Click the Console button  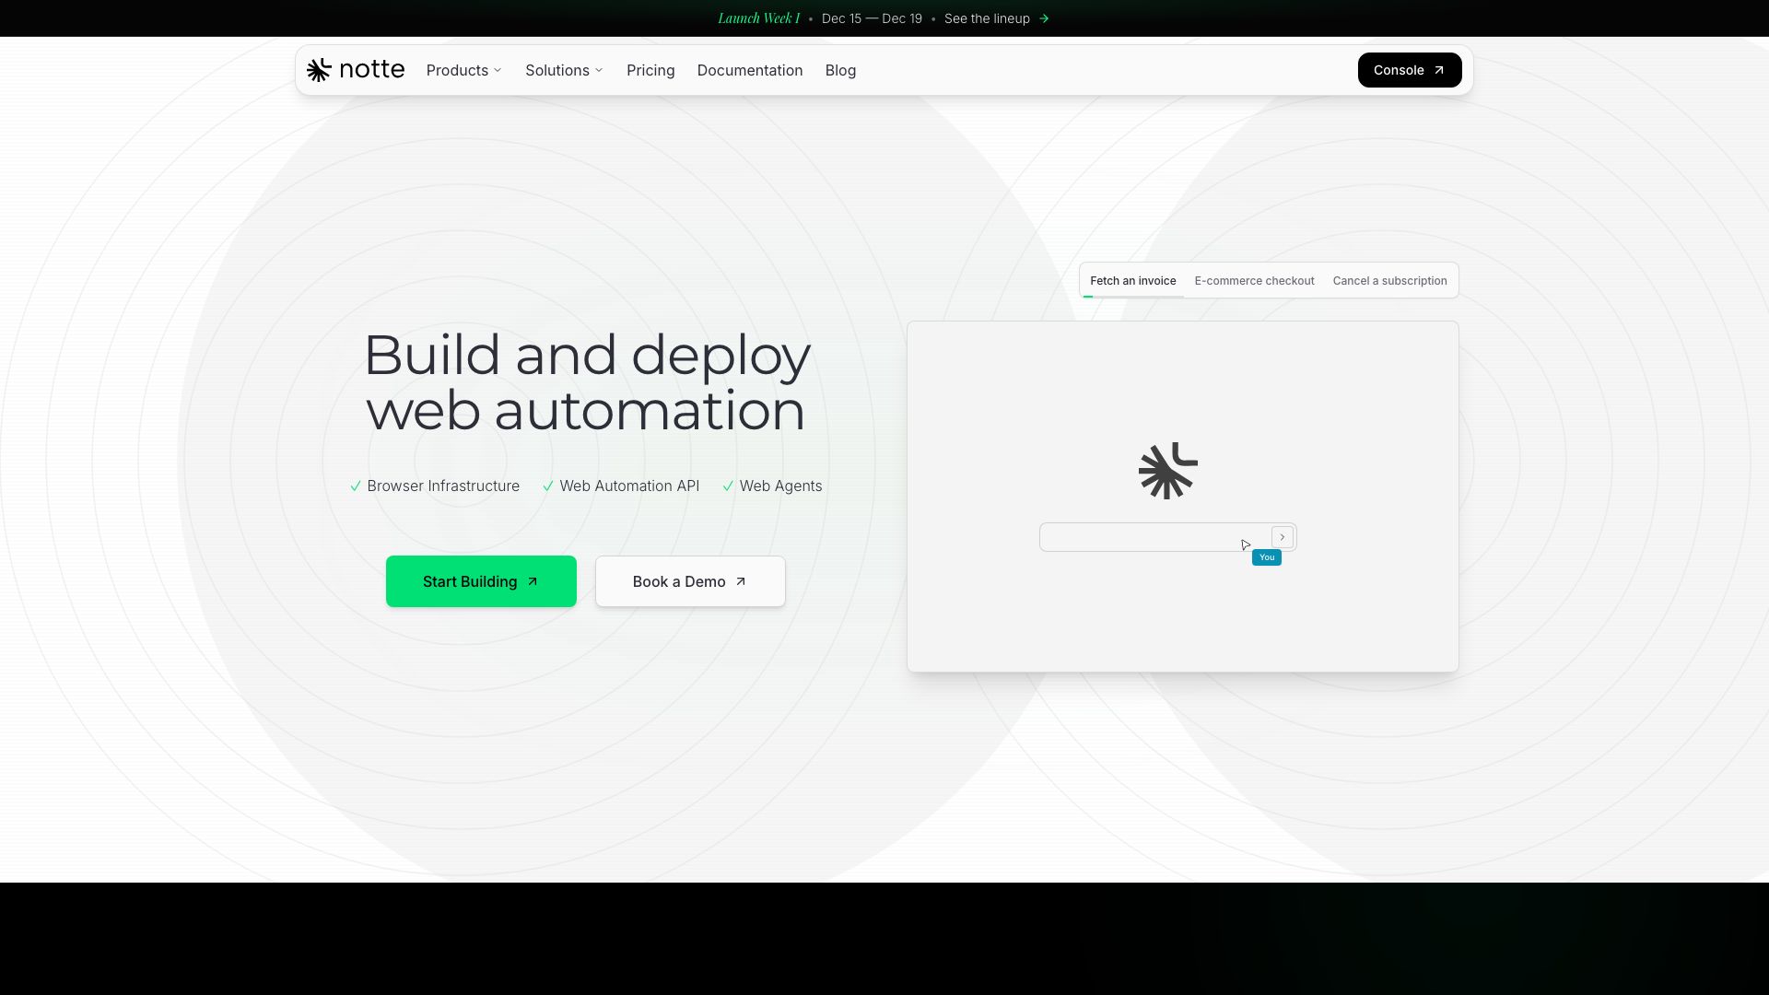pyautogui.click(x=1409, y=69)
